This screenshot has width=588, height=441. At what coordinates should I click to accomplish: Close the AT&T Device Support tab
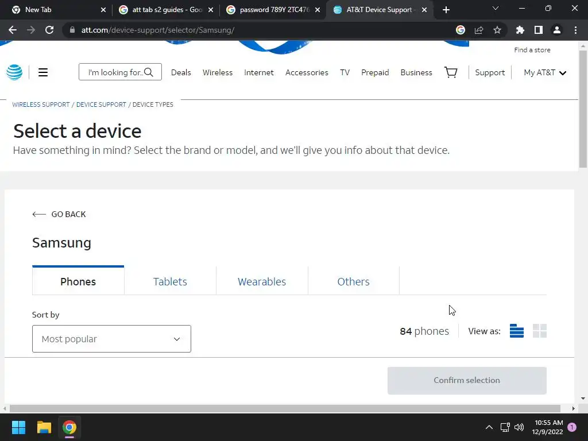[x=424, y=10]
